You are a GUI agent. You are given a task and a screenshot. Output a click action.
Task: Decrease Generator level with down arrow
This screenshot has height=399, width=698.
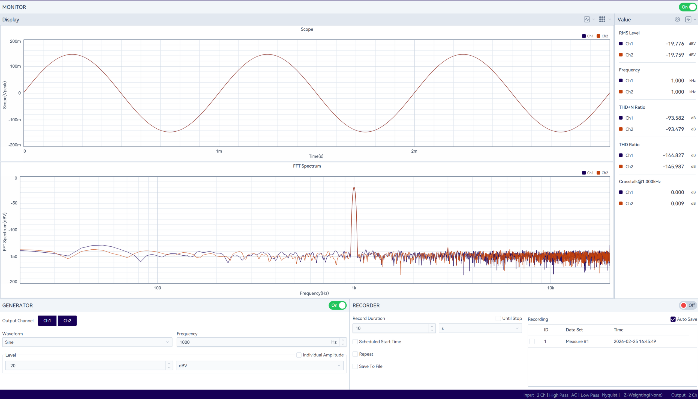pos(169,367)
